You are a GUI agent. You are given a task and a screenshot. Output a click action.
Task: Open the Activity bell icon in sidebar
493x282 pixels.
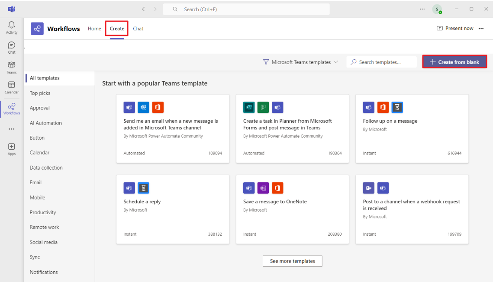pyautogui.click(x=12, y=27)
